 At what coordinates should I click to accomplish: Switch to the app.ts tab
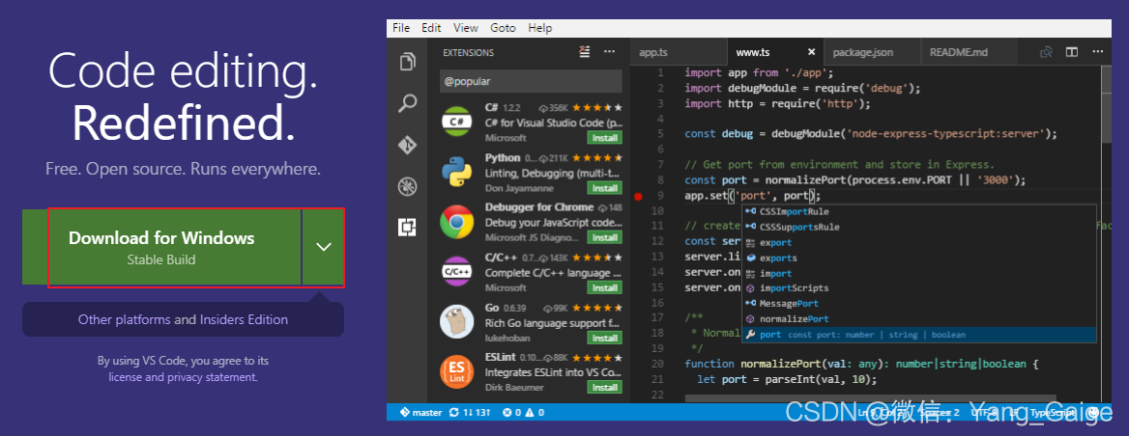point(678,52)
